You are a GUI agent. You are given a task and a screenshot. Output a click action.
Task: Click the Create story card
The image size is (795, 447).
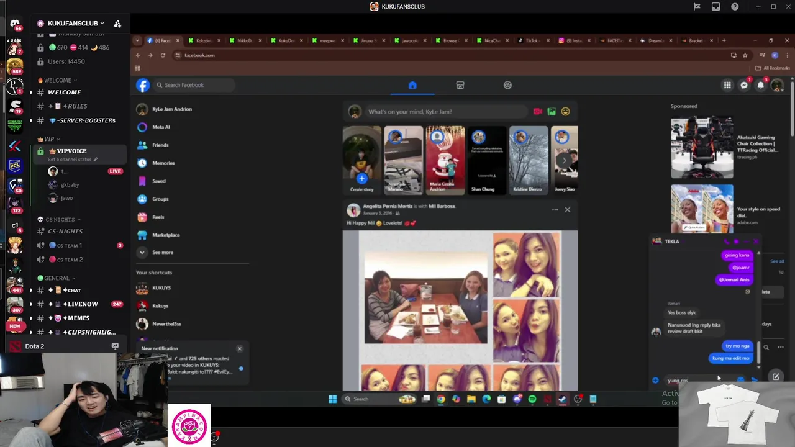361,160
